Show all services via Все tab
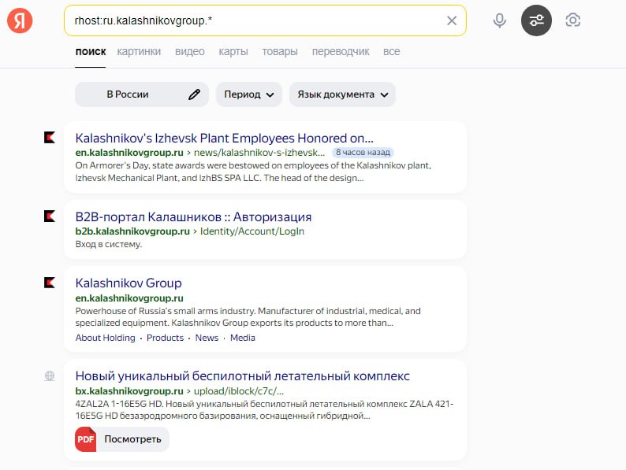Image resolution: width=626 pixels, height=470 pixels. click(391, 52)
